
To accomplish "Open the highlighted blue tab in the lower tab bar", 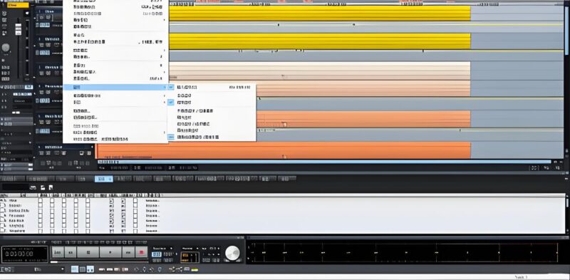I will click(103, 179).
